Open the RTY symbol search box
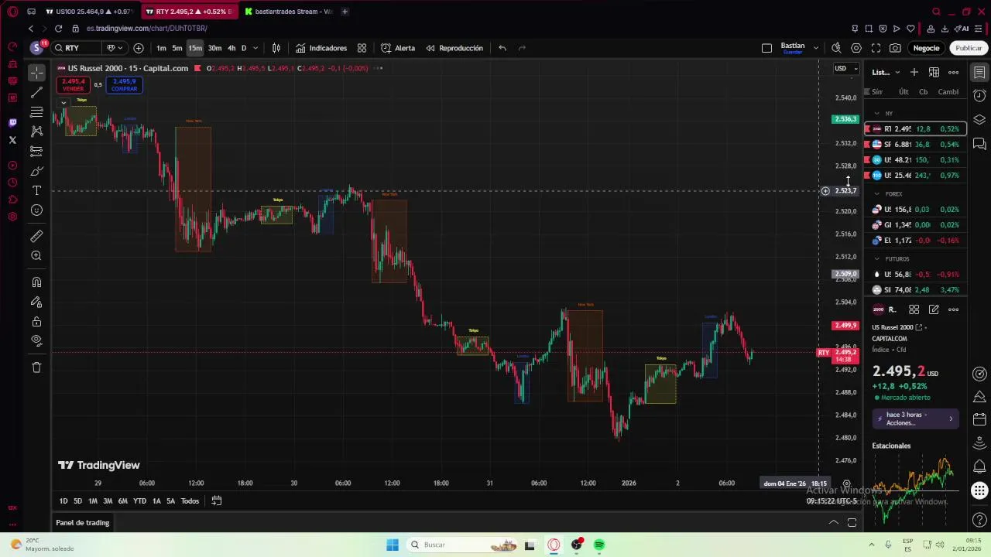 click(x=76, y=48)
